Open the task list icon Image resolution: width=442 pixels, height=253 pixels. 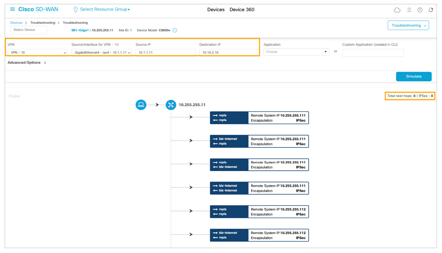click(x=409, y=10)
